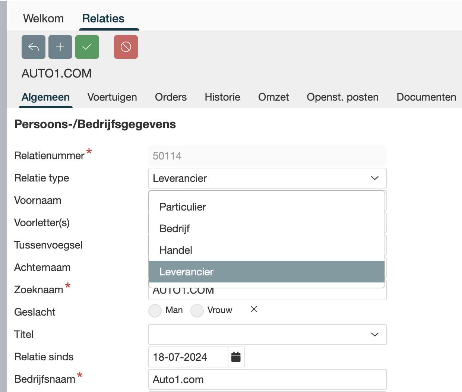
Task: Collapse the Relatie type dropdown
Action: (x=374, y=178)
